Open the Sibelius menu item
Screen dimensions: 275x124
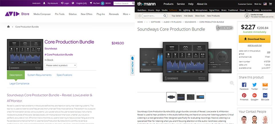[x=72, y=14]
